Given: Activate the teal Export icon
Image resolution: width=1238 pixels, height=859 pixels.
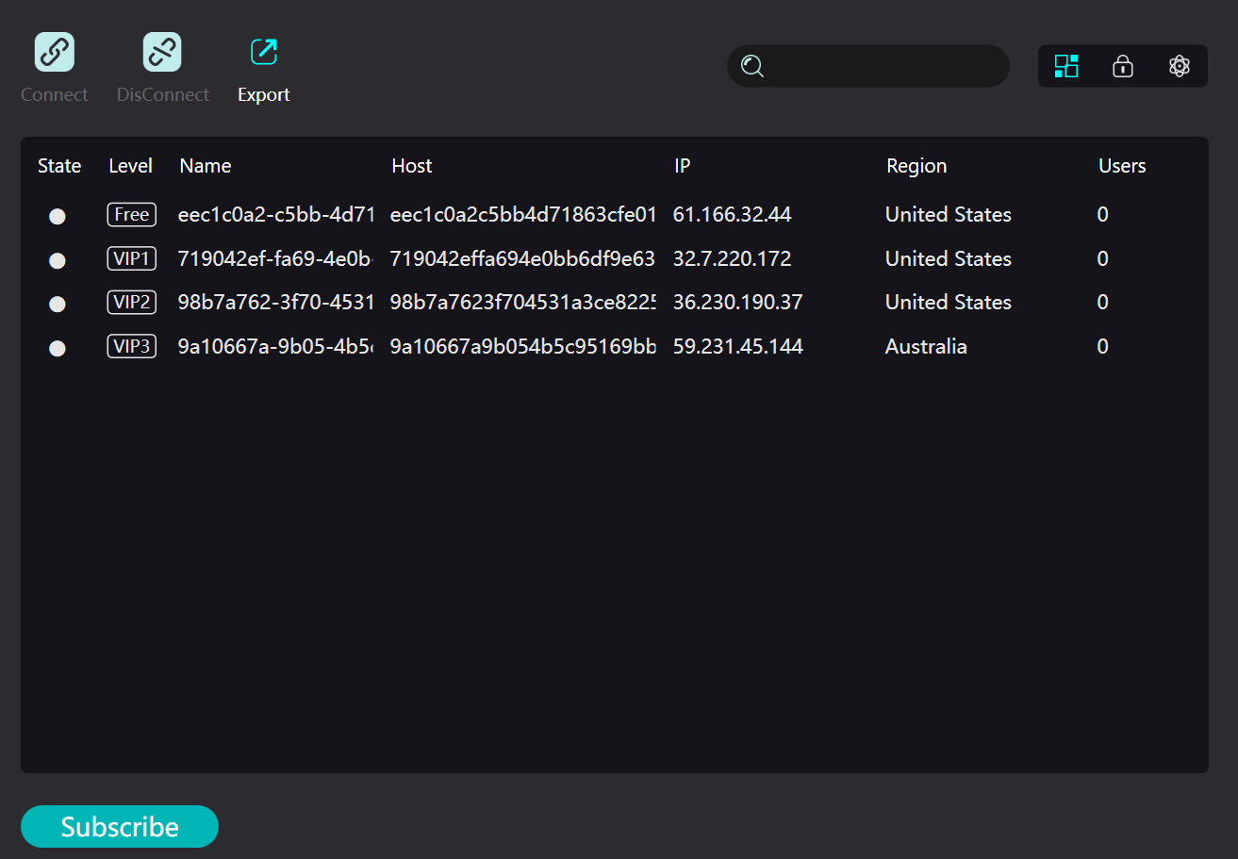Looking at the screenshot, I should [x=263, y=52].
